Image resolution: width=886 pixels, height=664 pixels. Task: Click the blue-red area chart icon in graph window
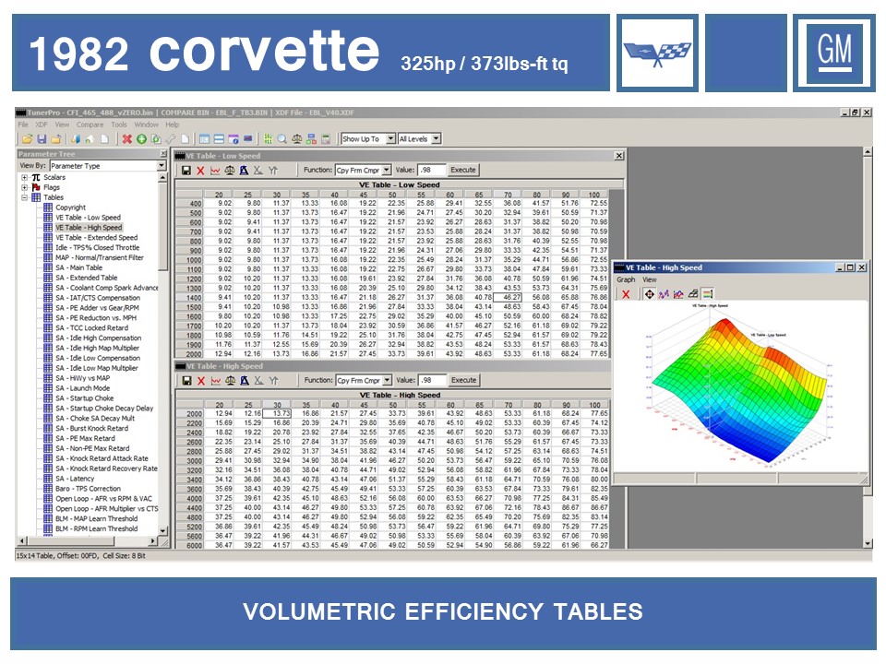coord(678,294)
